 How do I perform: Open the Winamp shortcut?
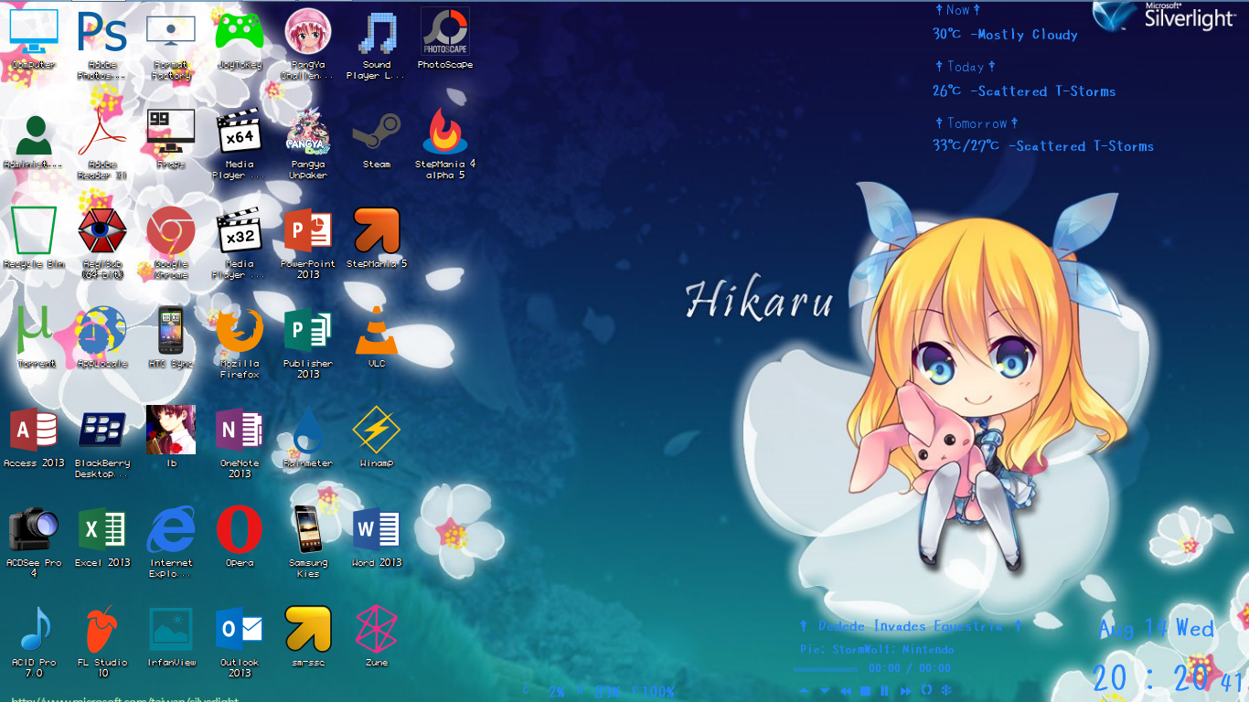pyautogui.click(x=377, y=437)
